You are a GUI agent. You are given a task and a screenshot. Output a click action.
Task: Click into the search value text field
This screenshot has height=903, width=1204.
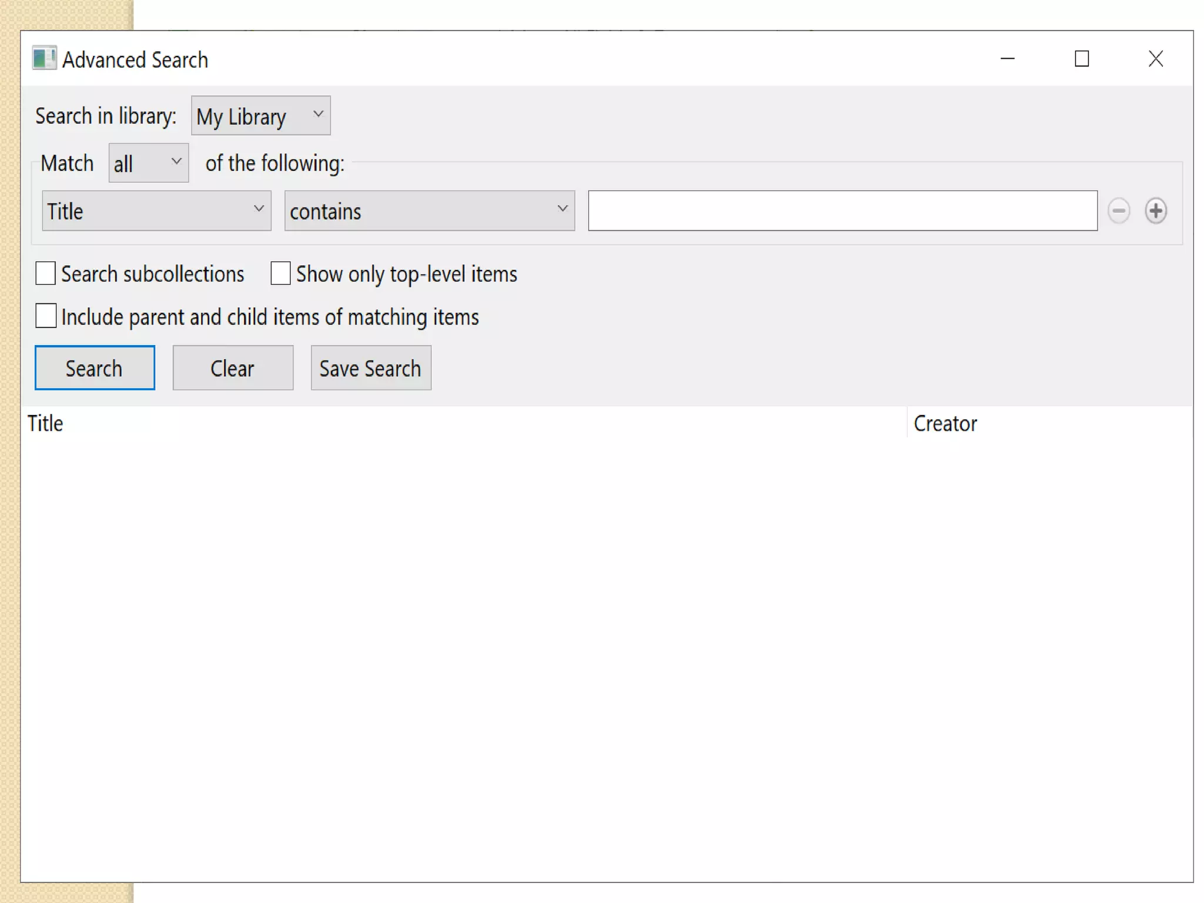[842, 210]
